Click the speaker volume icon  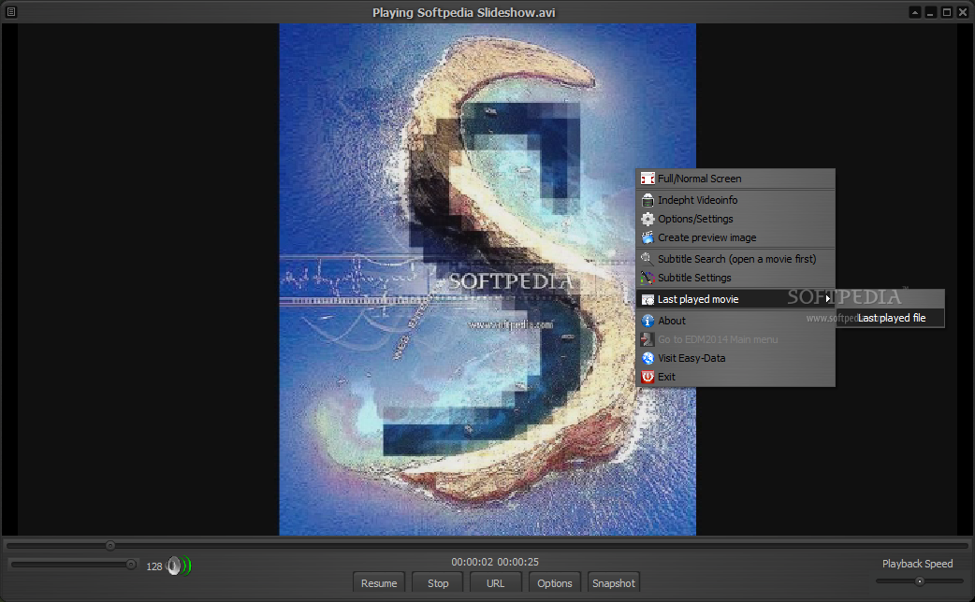179,566
